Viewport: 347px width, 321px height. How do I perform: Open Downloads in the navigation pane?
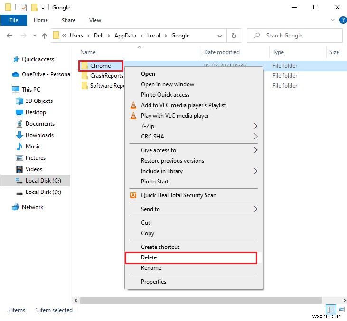(x=39, y=135)
